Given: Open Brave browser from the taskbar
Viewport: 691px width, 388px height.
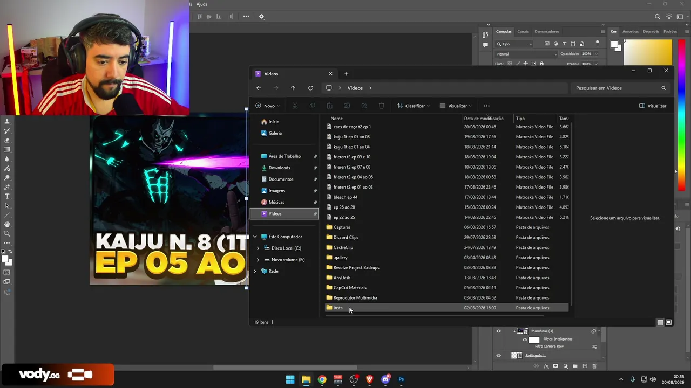Looking at the screenshot, I should 369,379.
